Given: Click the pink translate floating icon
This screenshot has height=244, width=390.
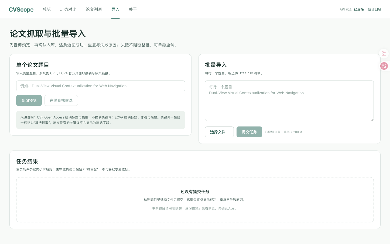Looking at the screenshot, I should (x=384, y=66).
